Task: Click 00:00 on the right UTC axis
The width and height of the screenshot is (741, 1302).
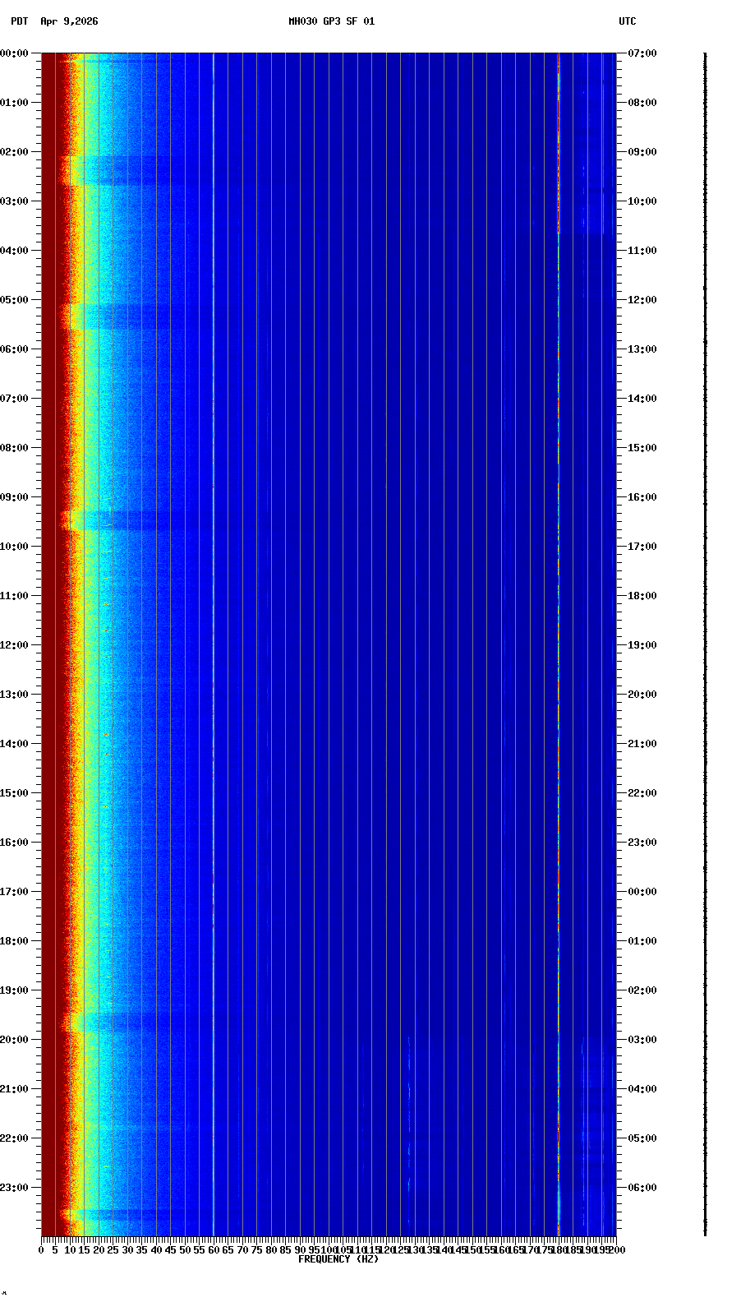Action: coord(642,892)
